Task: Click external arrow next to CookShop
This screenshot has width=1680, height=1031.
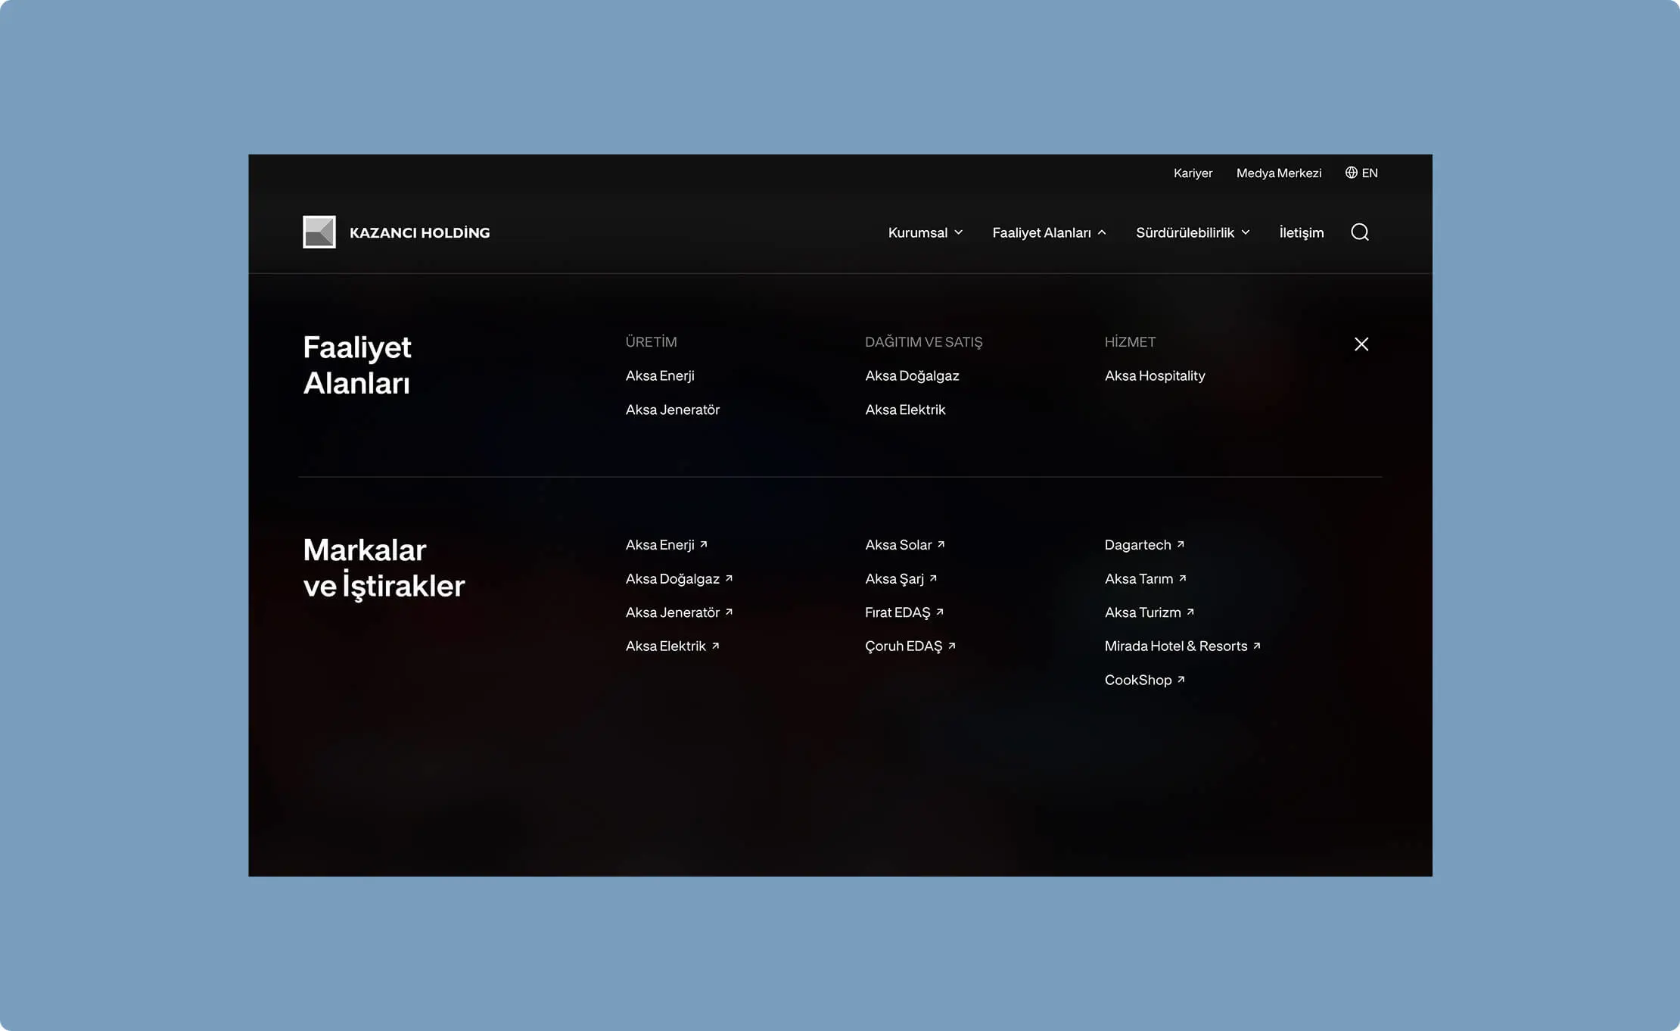Action: pos(1181,680)
